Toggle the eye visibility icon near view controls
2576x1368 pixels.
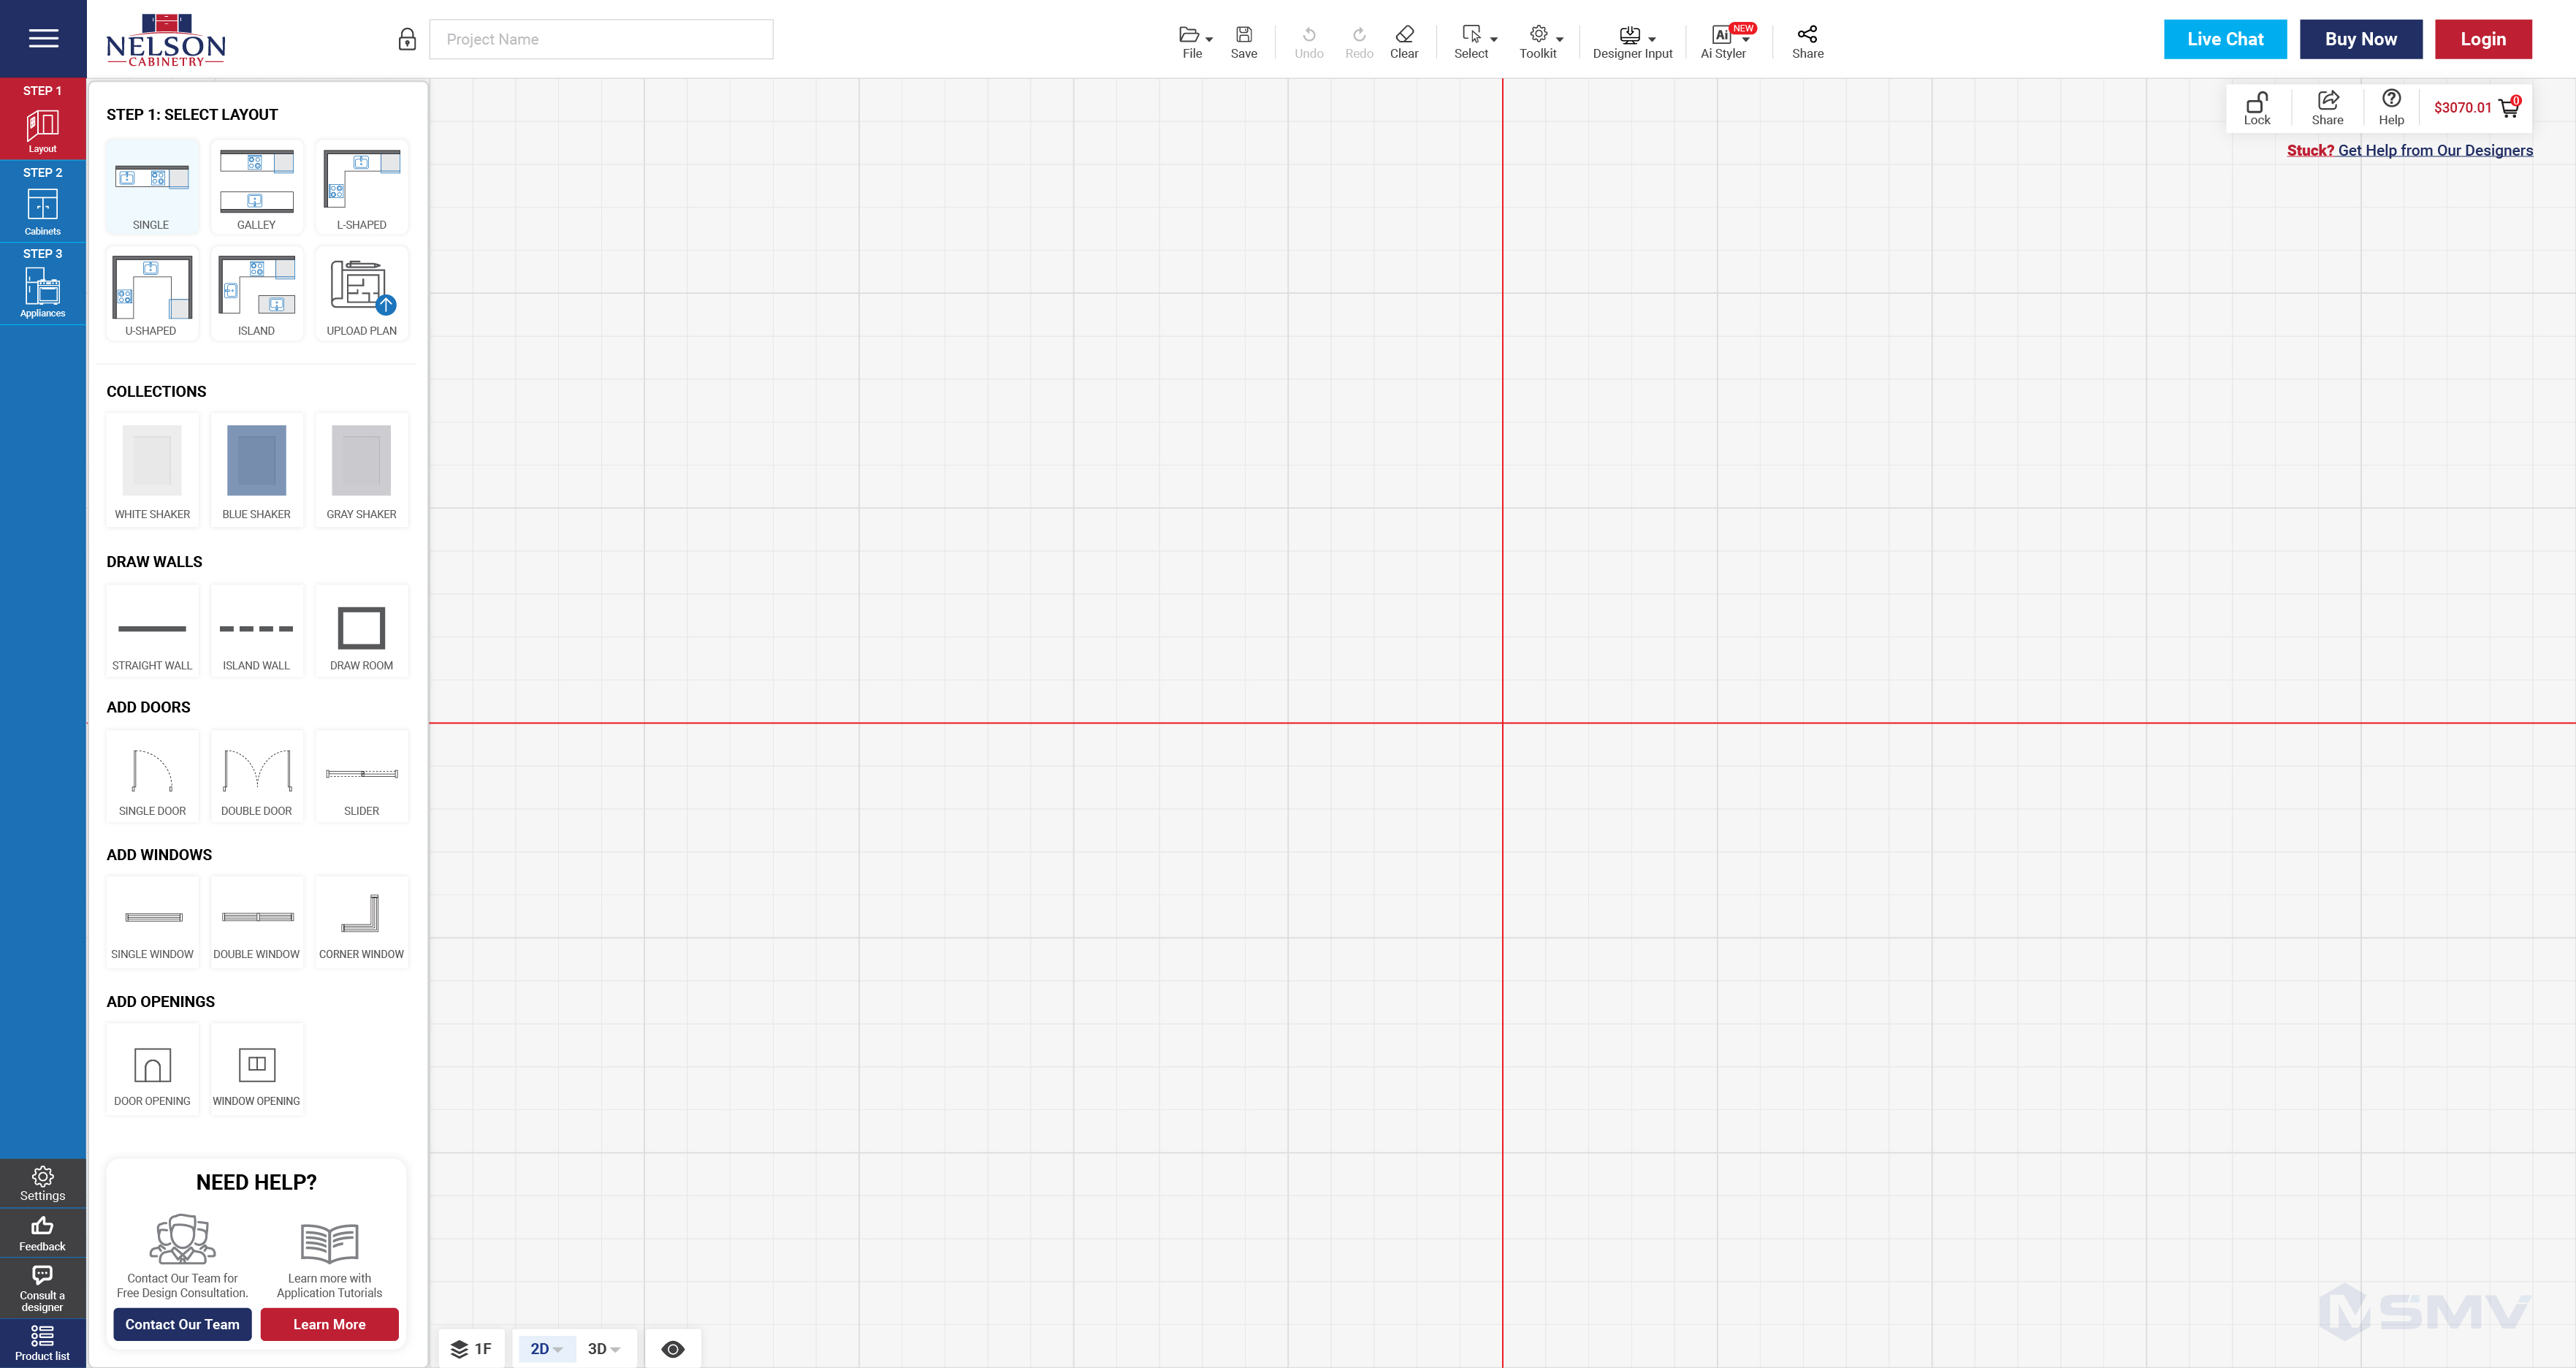click(x=673, y=1348)
